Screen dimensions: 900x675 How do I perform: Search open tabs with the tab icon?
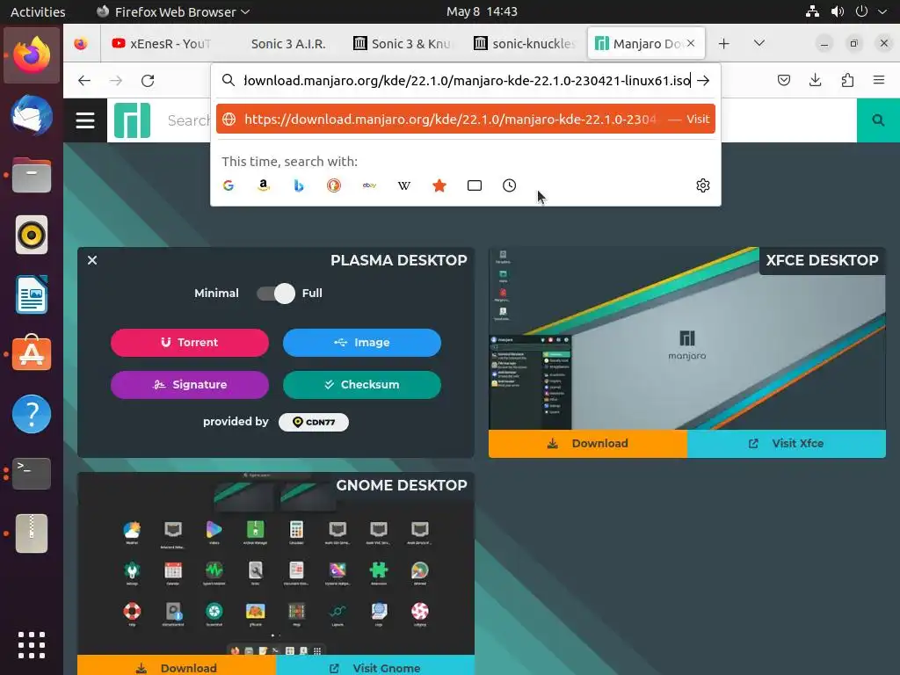474,185
